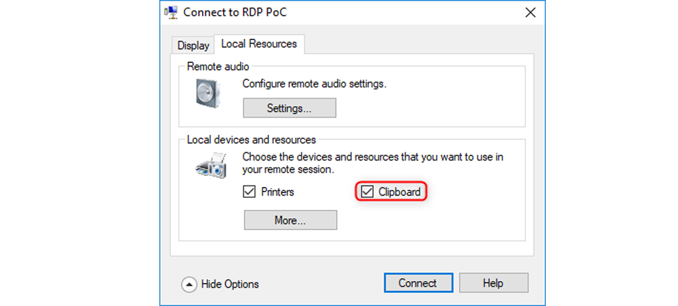Click the Printers text label
The image size is (678, 306).
tap(277, 192)
